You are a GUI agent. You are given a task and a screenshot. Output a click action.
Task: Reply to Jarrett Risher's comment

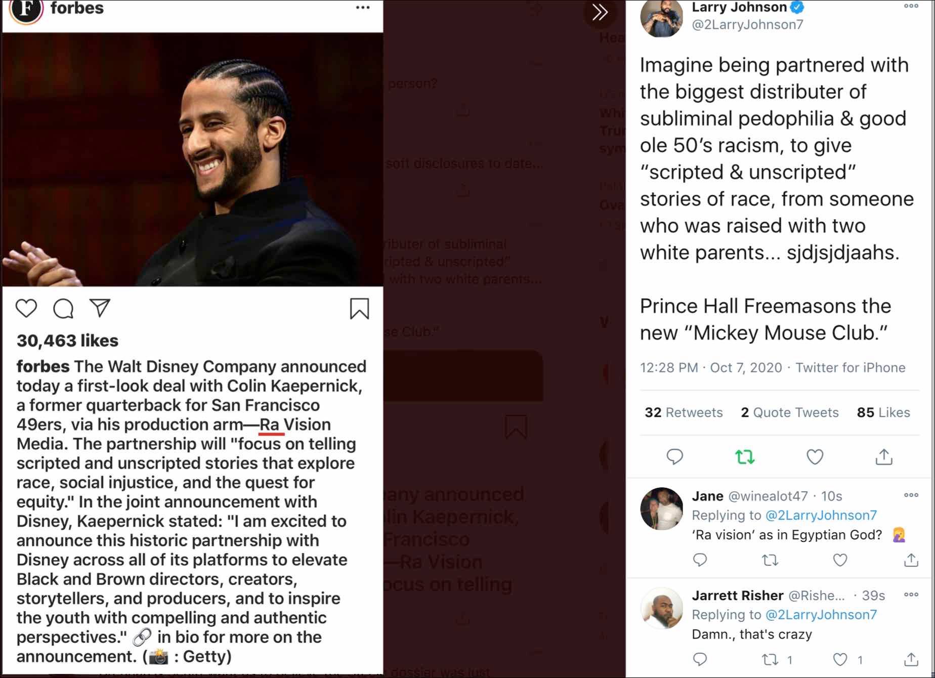coord(700,659)
